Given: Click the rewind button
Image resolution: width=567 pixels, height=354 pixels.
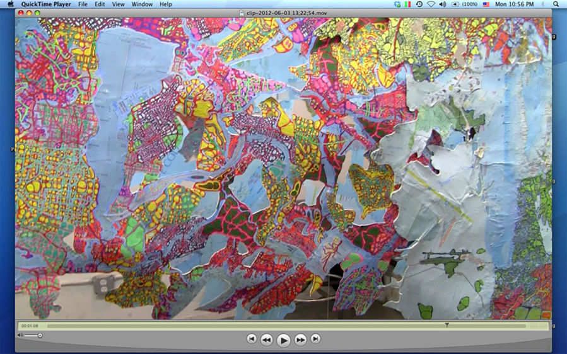Looking at the screenshot, I should (267, 340).
